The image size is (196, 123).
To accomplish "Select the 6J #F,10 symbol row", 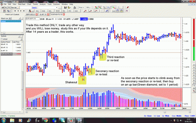I will (11, 51).
